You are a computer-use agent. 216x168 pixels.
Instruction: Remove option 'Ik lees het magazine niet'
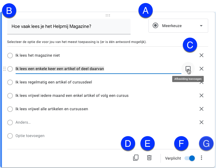tap(201, 55)
